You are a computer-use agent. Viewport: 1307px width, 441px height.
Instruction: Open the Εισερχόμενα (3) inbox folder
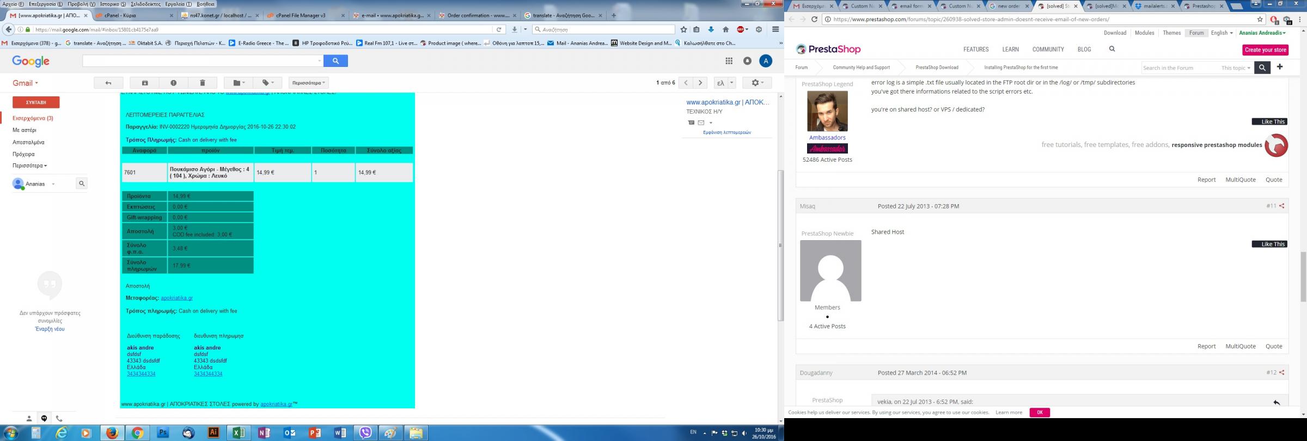(33, 118)
